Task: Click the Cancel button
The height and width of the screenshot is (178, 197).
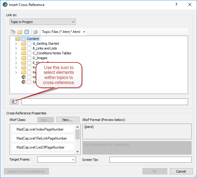Action: pos(181,171)
